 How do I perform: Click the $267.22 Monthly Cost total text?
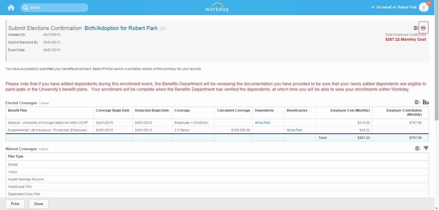406,40
